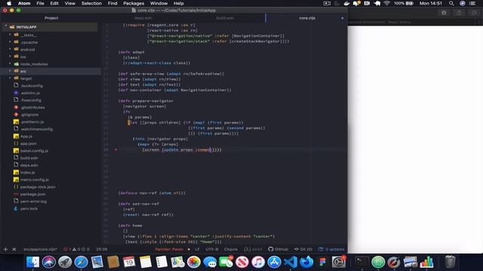Open metro.config.js file
Screen dimensions: 483x271
35,179
